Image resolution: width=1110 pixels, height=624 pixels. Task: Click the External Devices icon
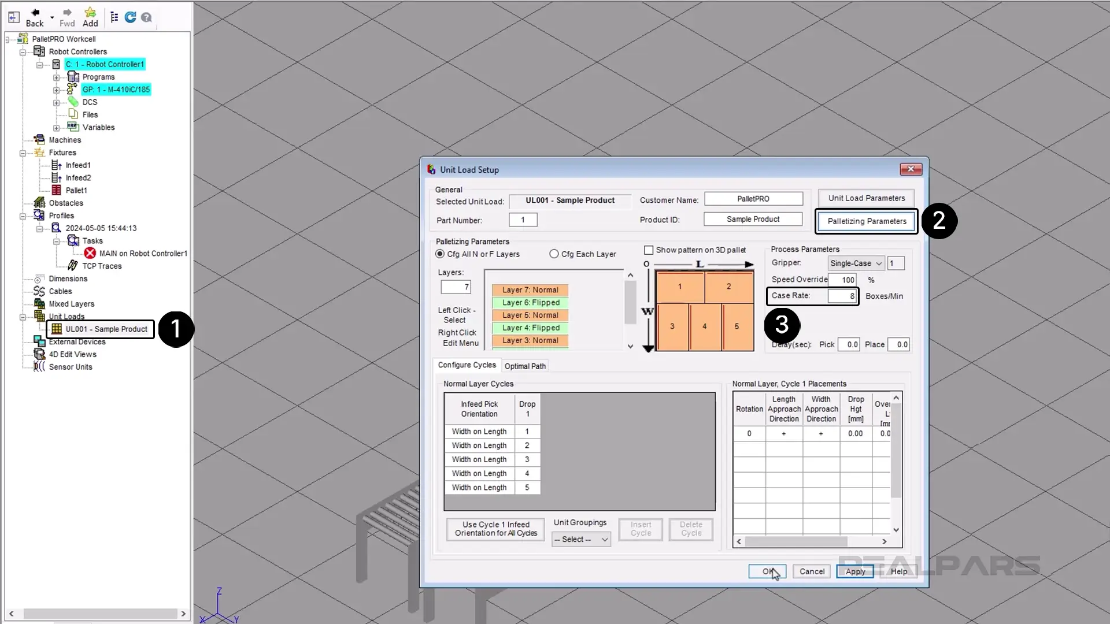39,341
